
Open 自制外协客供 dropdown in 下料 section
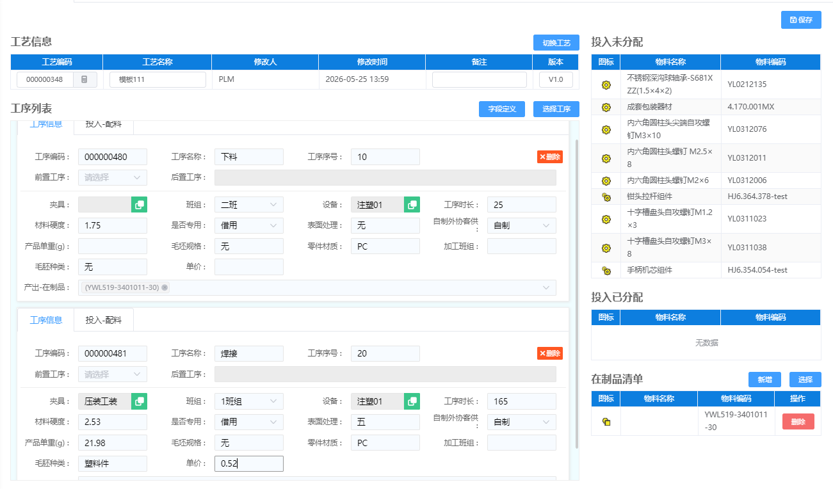522,225
